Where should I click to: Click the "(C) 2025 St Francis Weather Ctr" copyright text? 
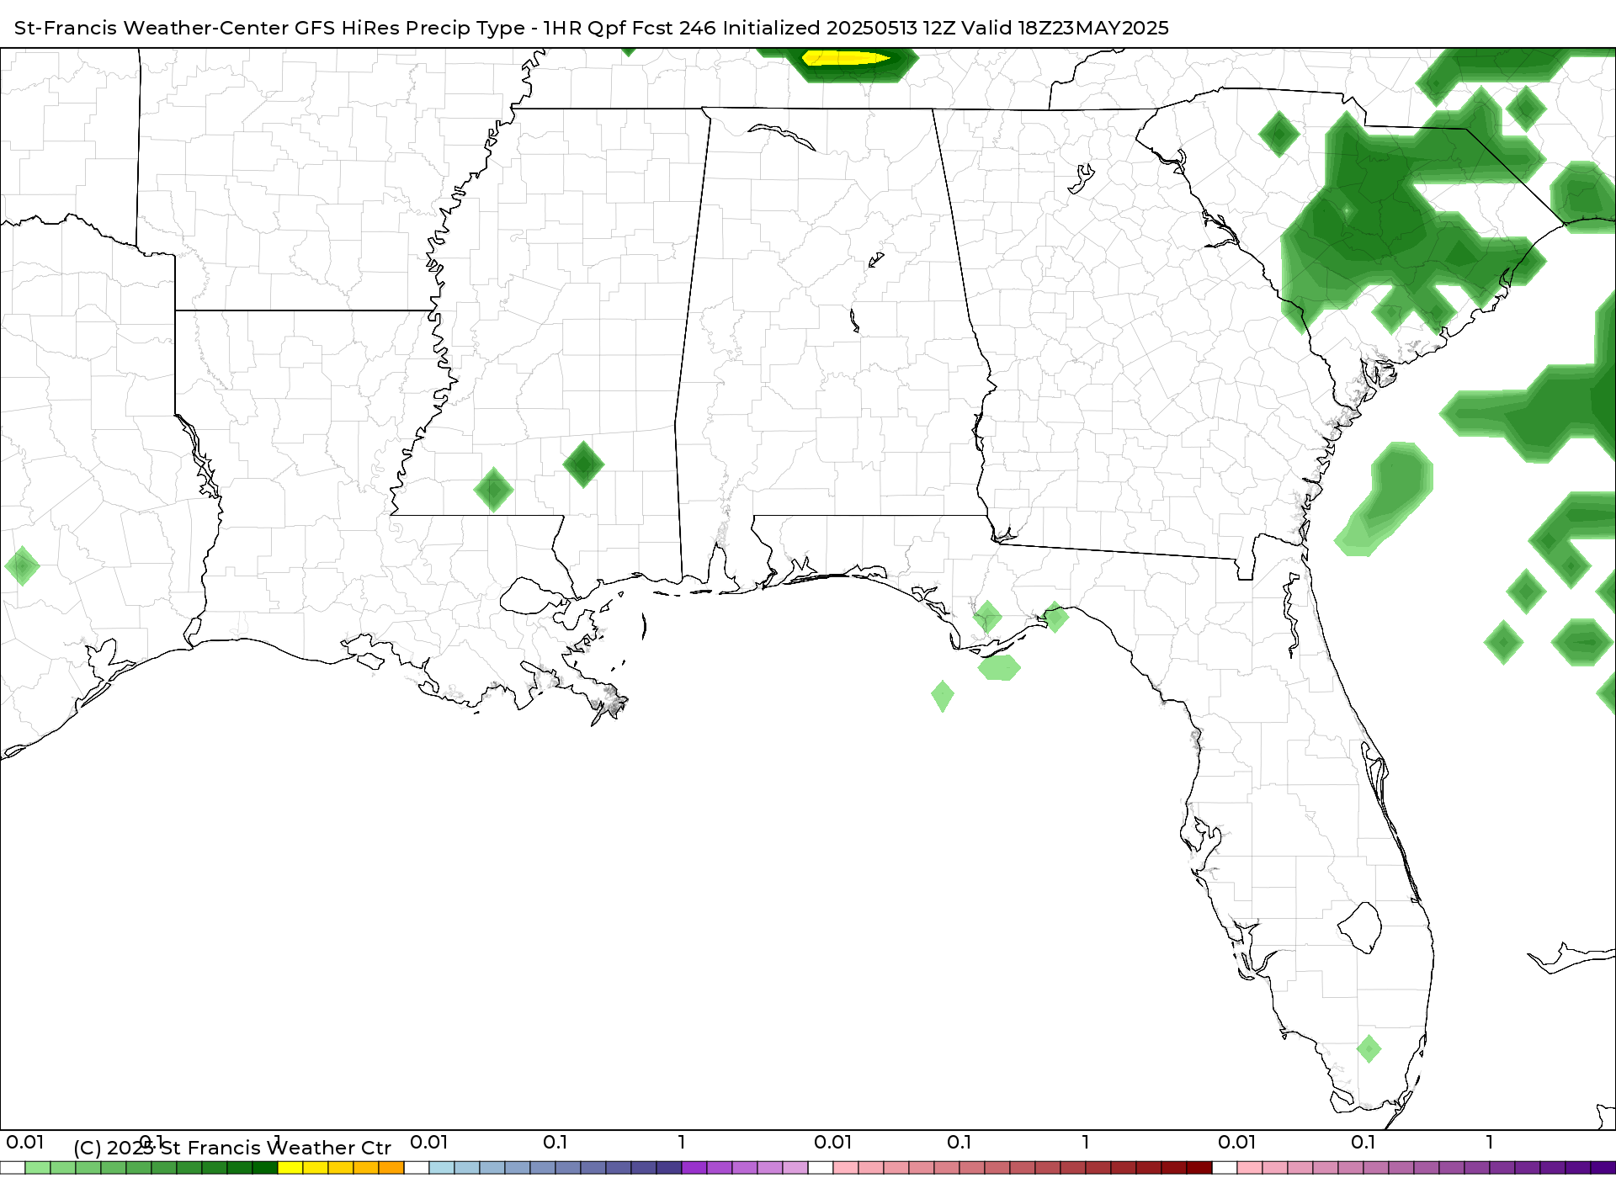click(x=232, y=1148)
